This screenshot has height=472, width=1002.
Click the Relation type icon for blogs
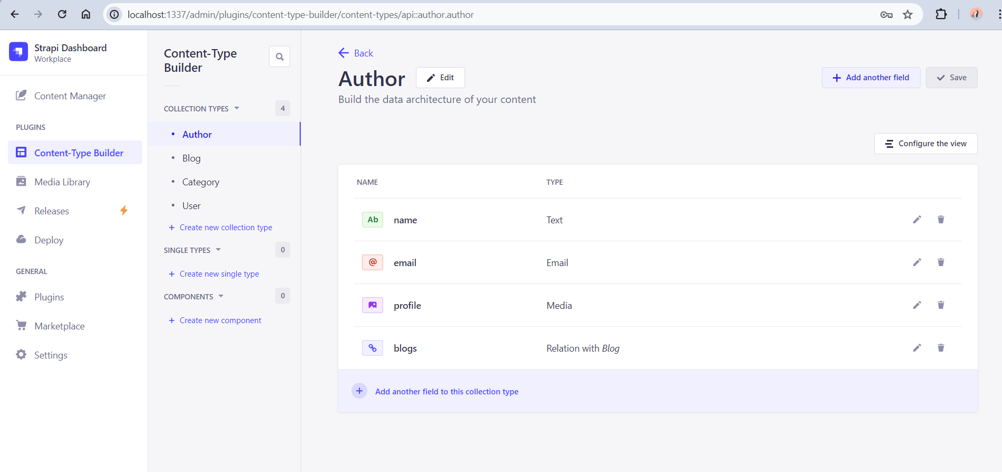click(x=373, y=348)
